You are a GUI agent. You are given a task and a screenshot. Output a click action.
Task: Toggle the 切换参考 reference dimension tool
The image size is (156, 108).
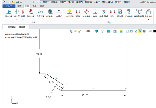coord(129,13)
